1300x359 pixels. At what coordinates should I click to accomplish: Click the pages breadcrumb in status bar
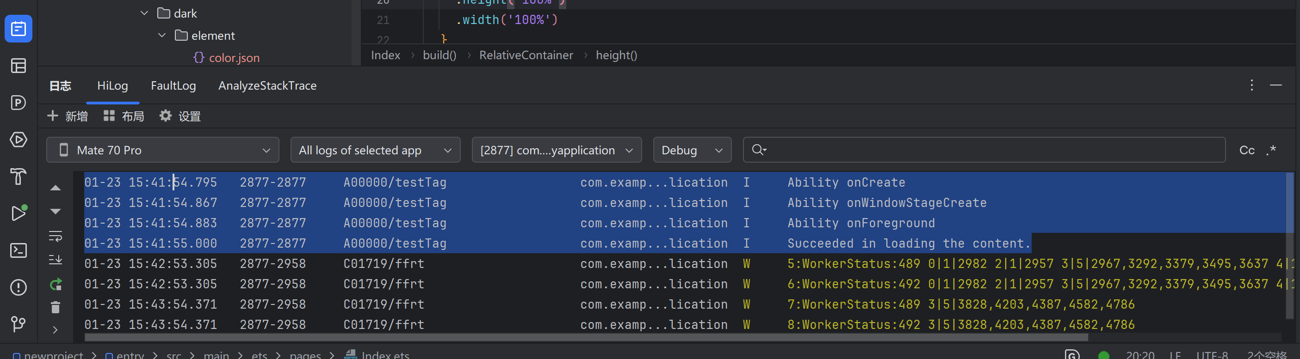(305, 355)
